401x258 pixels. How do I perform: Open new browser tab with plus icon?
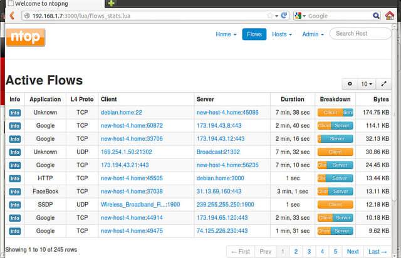111,4
